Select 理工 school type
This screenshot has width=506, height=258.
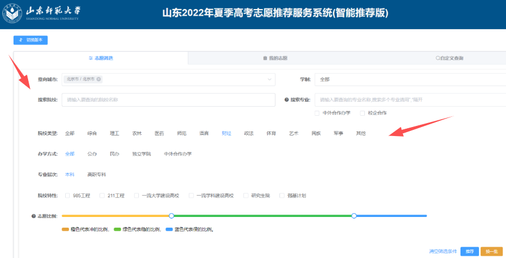(x=115, y=133)
